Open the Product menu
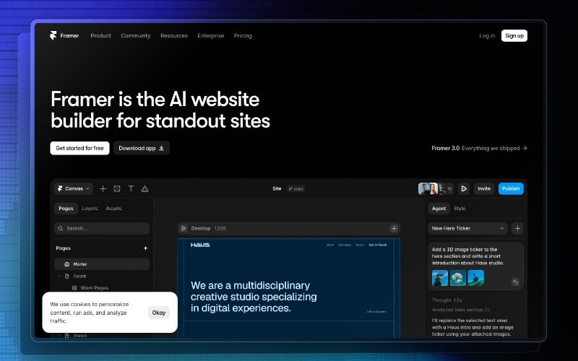Viewport: 578px width, 361px height. click(x=100, y=35)
